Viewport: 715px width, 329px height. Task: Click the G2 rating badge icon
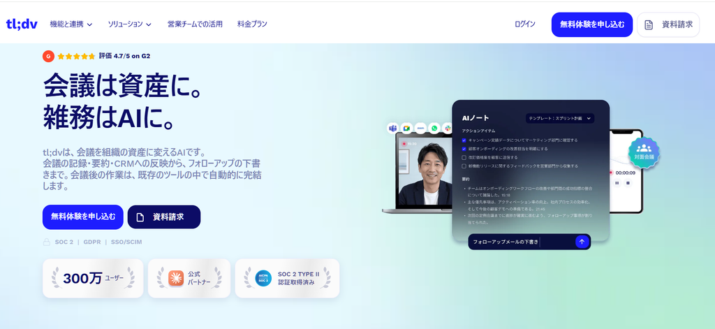(x=48, y=56)
